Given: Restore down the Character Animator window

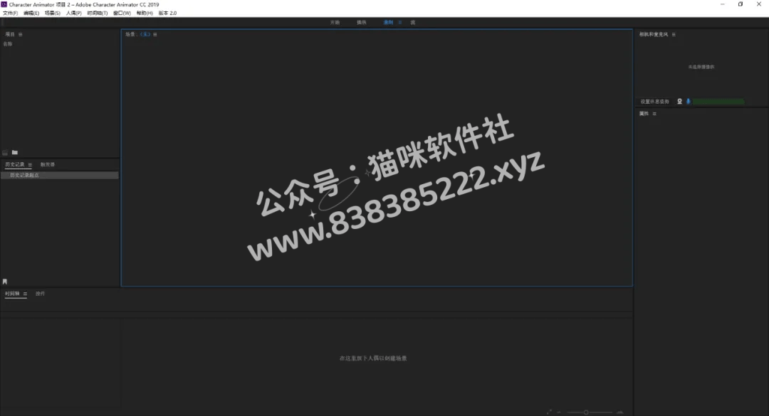Looking at the screenshot, I should (741, 4).
